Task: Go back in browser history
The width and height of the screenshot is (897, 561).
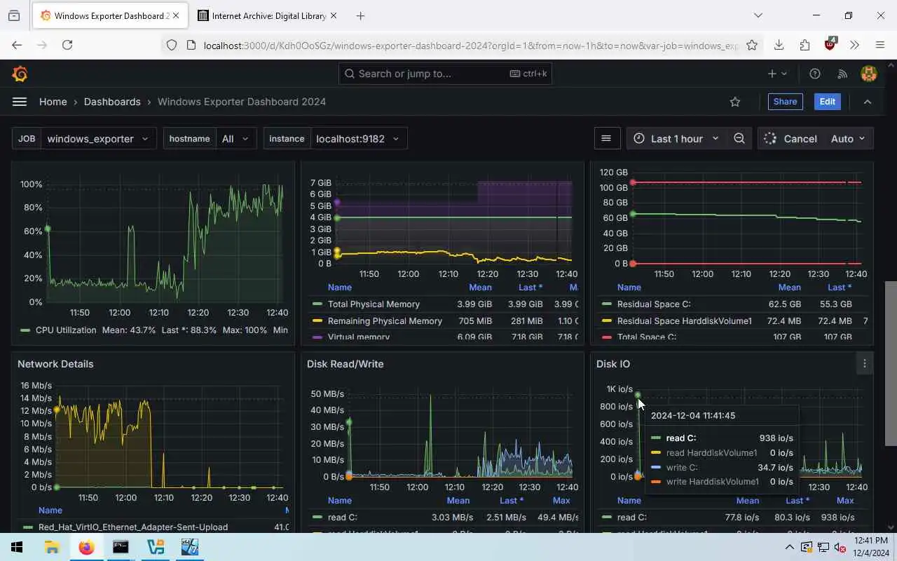Action: point(17,45)
